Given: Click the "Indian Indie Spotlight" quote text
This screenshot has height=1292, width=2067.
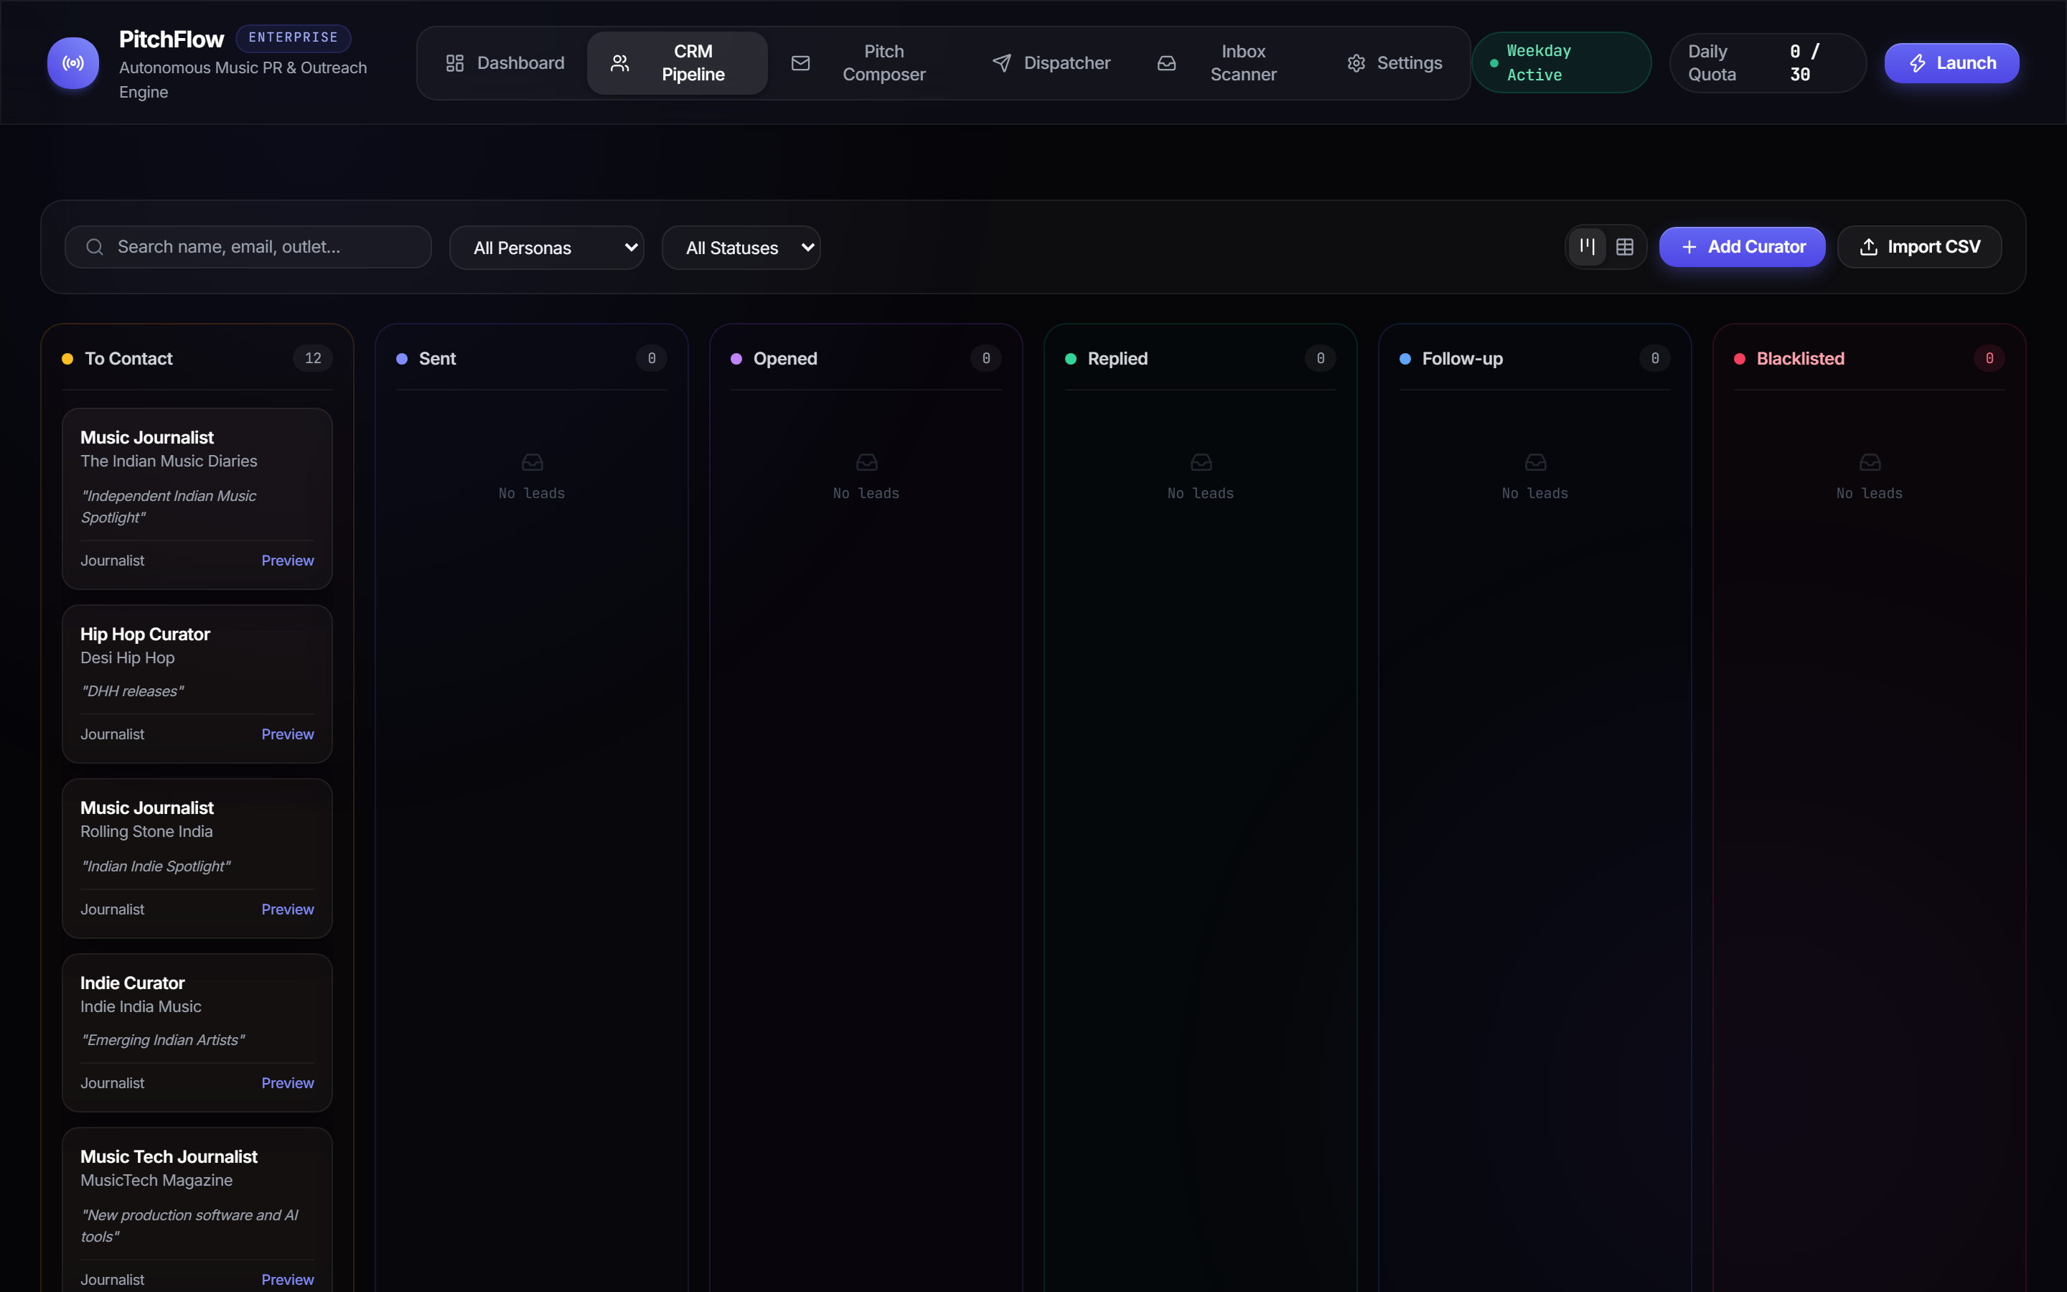Looking at the screenshot, I should point(156,866).
